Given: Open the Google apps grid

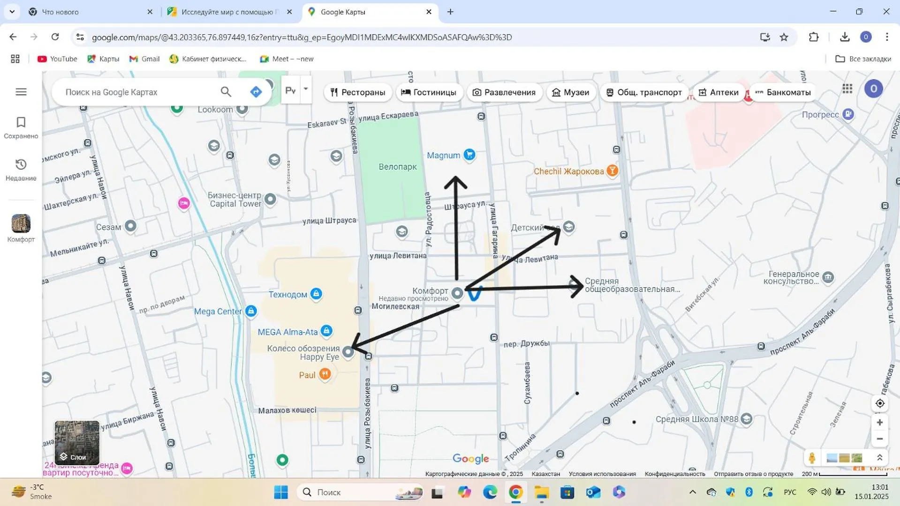Looking at the screenshot, I should point(847,89).
